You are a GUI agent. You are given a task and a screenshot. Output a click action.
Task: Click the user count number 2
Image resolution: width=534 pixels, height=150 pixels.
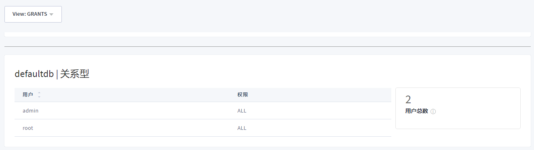coord(408,100)
